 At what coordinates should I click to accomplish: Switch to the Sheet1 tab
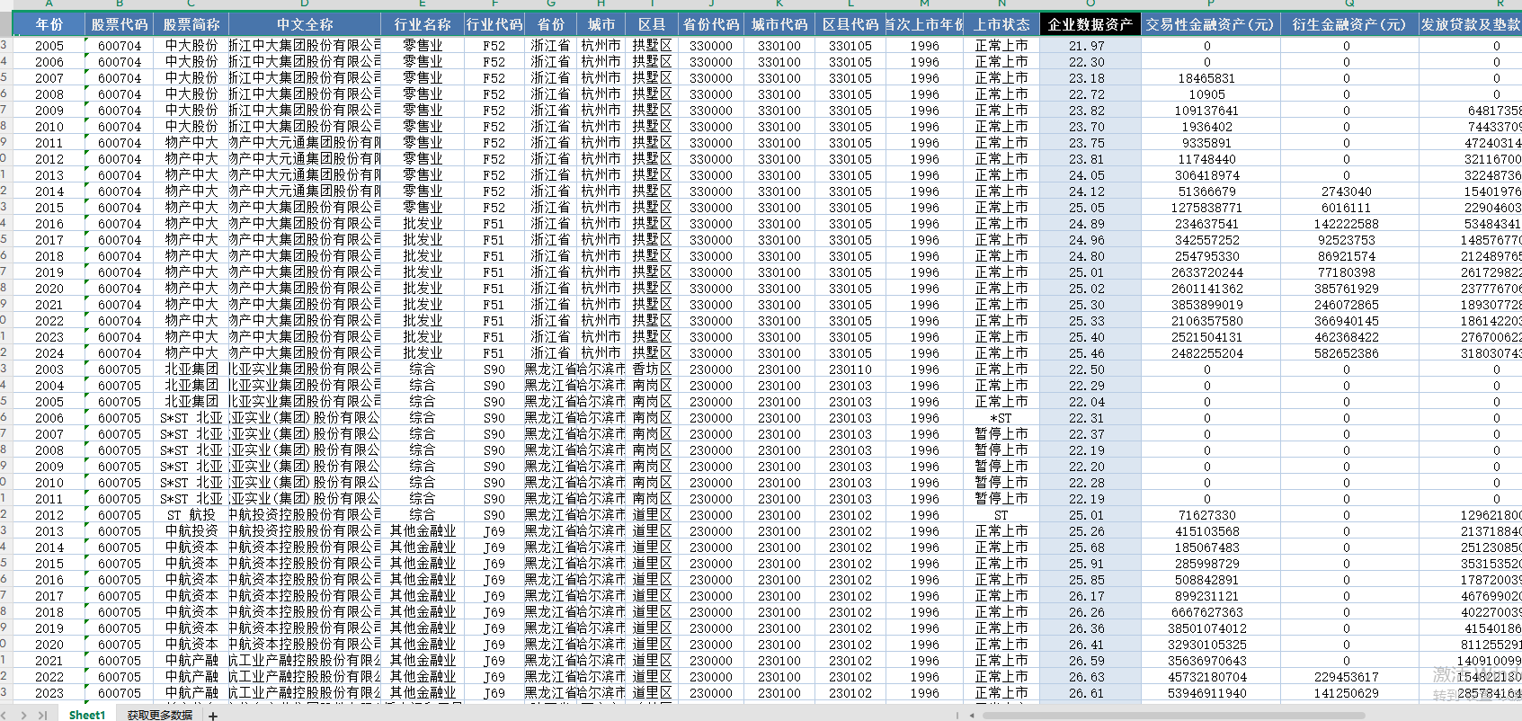coord(87,715)
